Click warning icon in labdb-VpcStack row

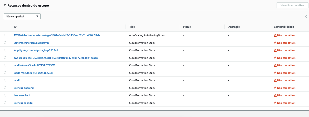pyautogui.click(x=275, y=73)
